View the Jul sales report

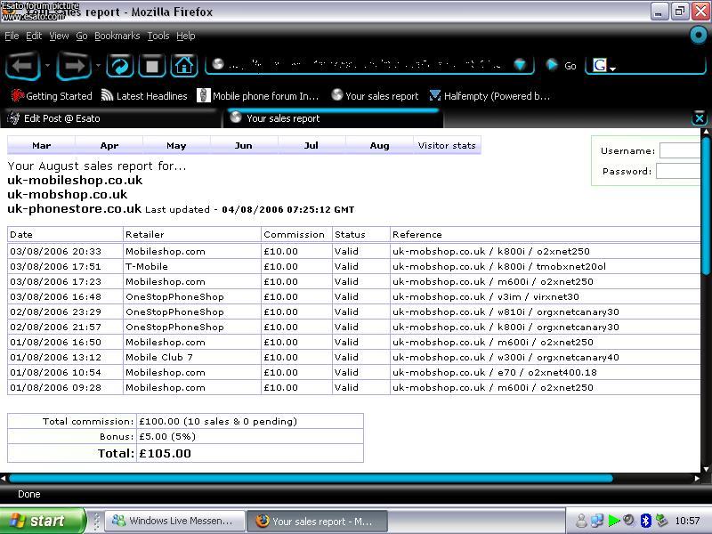pos(311,145)
